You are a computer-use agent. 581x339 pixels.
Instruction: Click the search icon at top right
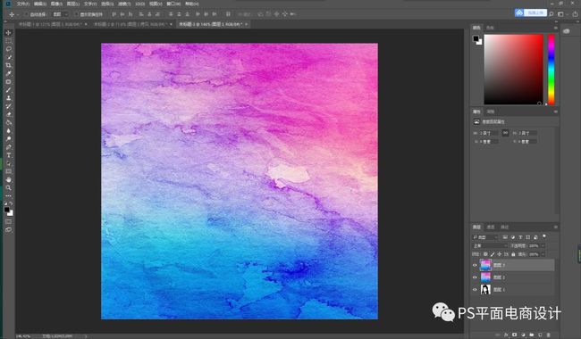551,14
